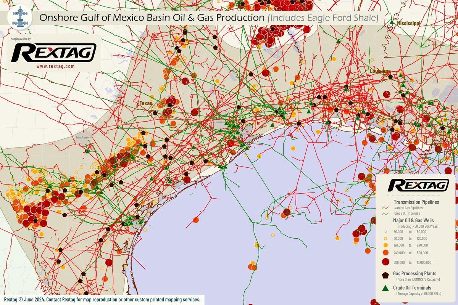Screen dimensions: 458x305
Task: Click the green terminal triangle next to the Mississippi label
Action: pos(391,22)
